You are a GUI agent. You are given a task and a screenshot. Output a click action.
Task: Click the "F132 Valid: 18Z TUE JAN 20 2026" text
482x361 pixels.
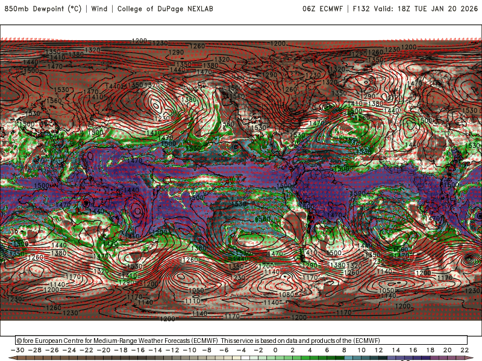click(415, 8)
